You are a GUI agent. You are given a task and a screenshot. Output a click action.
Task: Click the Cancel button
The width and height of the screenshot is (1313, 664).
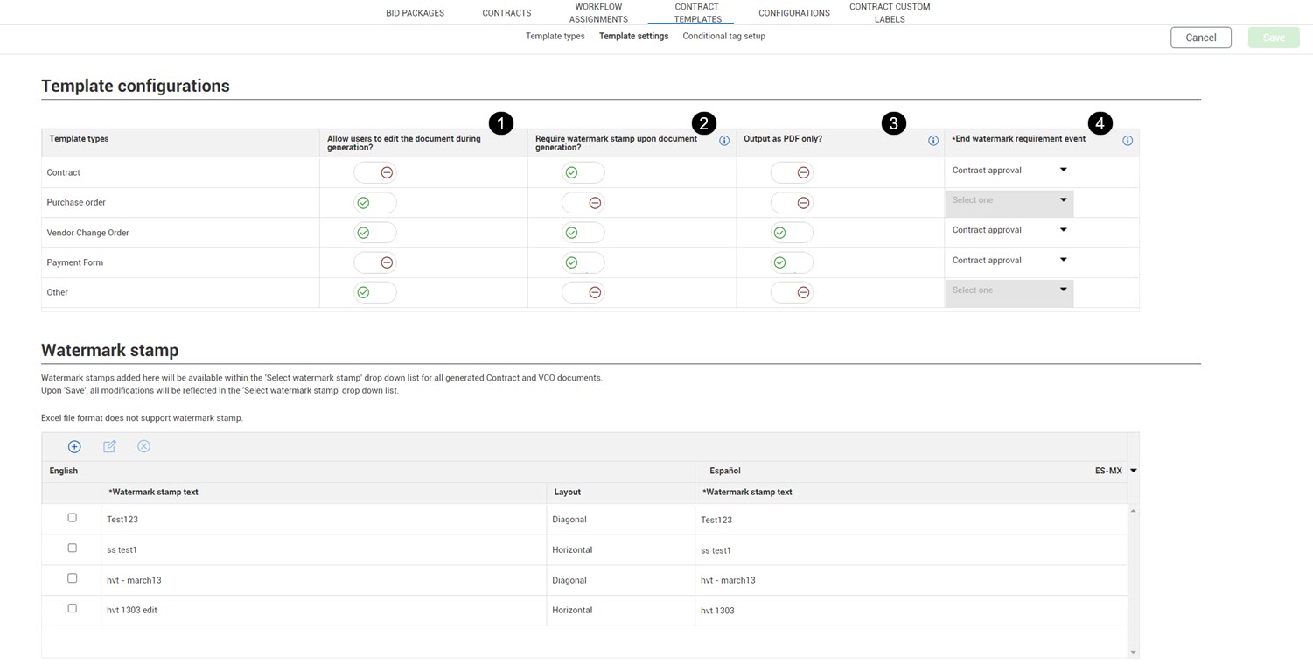[1201, 38]
